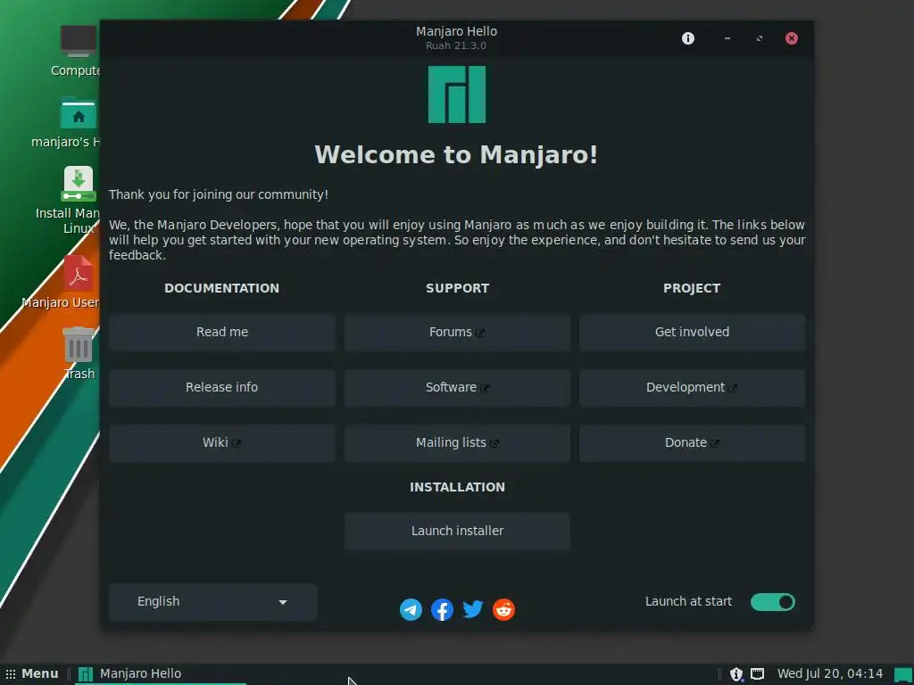Open Facebook social link icon

(442, 609)
